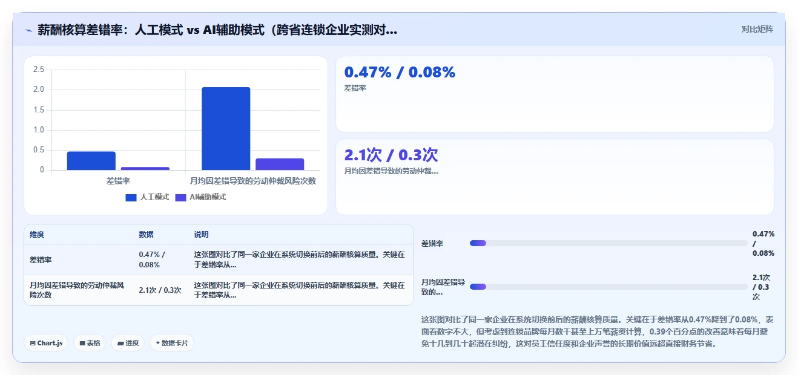Click the 月均因差错导致的劳动仲裁风险次数 x-axis label
This screenshot has height=375, width=798.
click(253, 181)
